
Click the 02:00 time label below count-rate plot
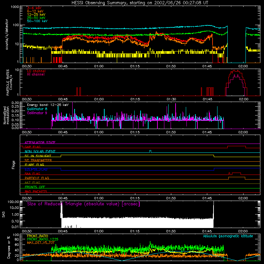(x=243, y=66)
